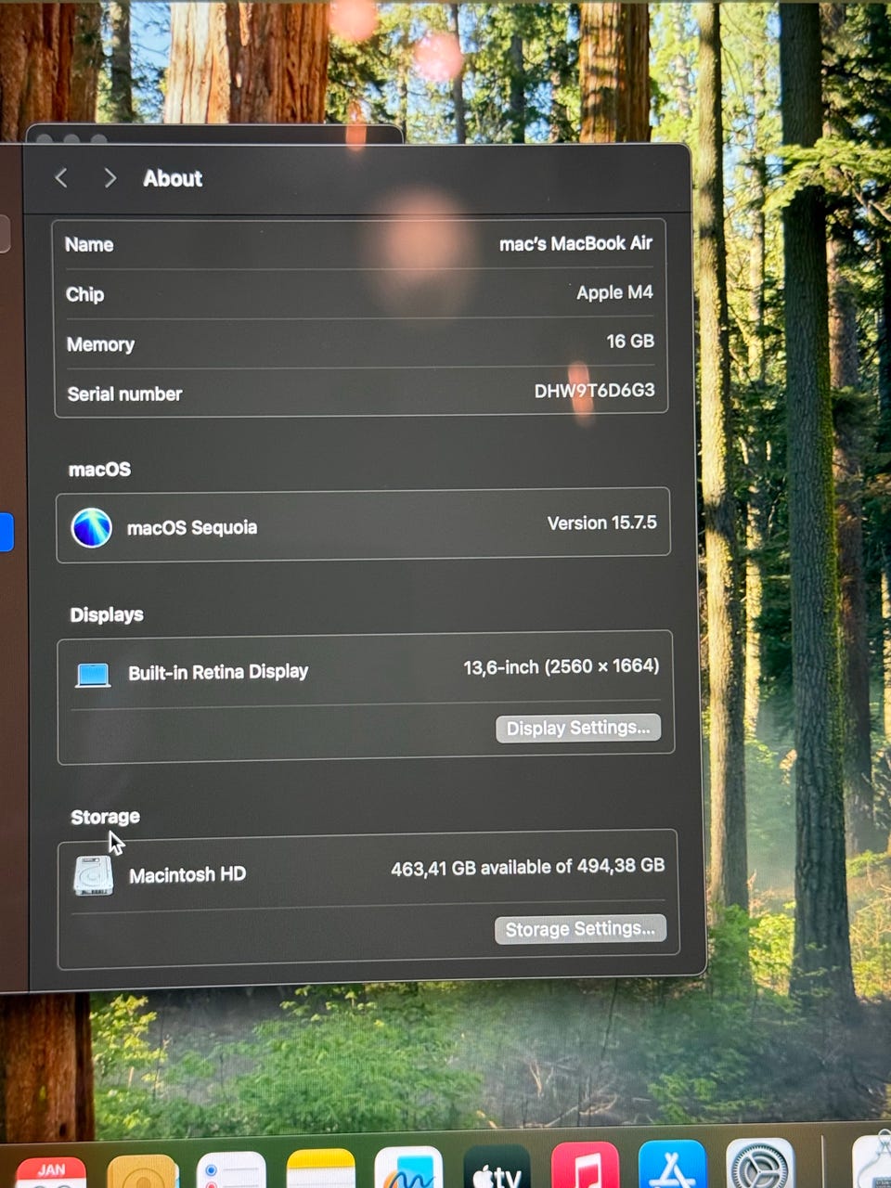Open Storage Settings

[580, 929]
